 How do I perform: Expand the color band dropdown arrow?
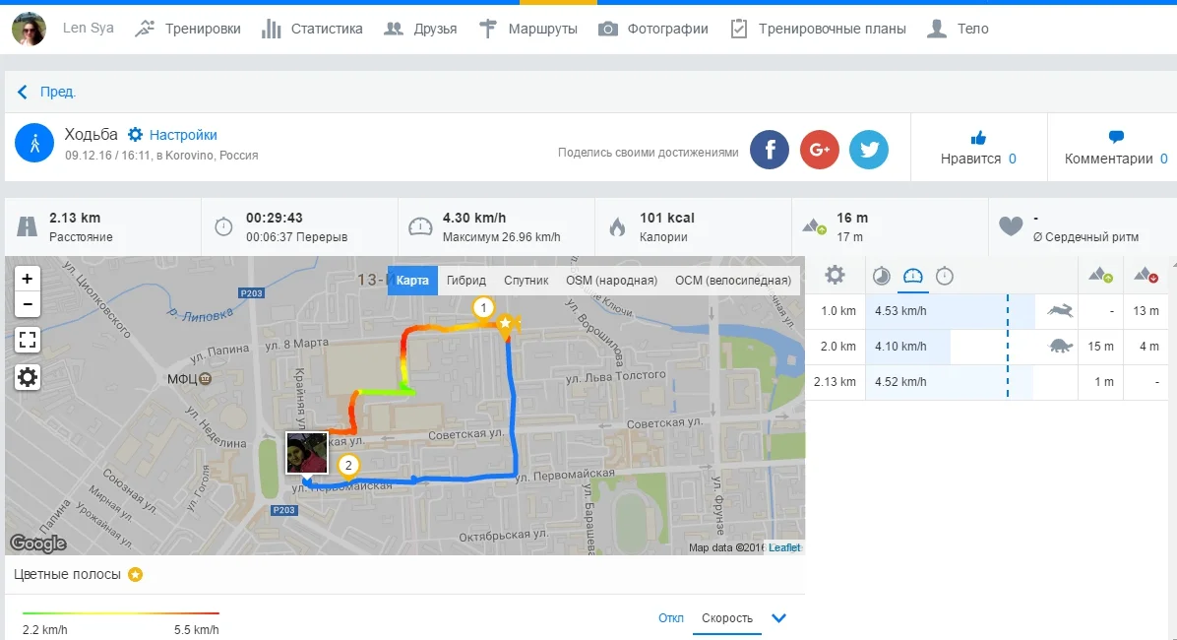779,618
